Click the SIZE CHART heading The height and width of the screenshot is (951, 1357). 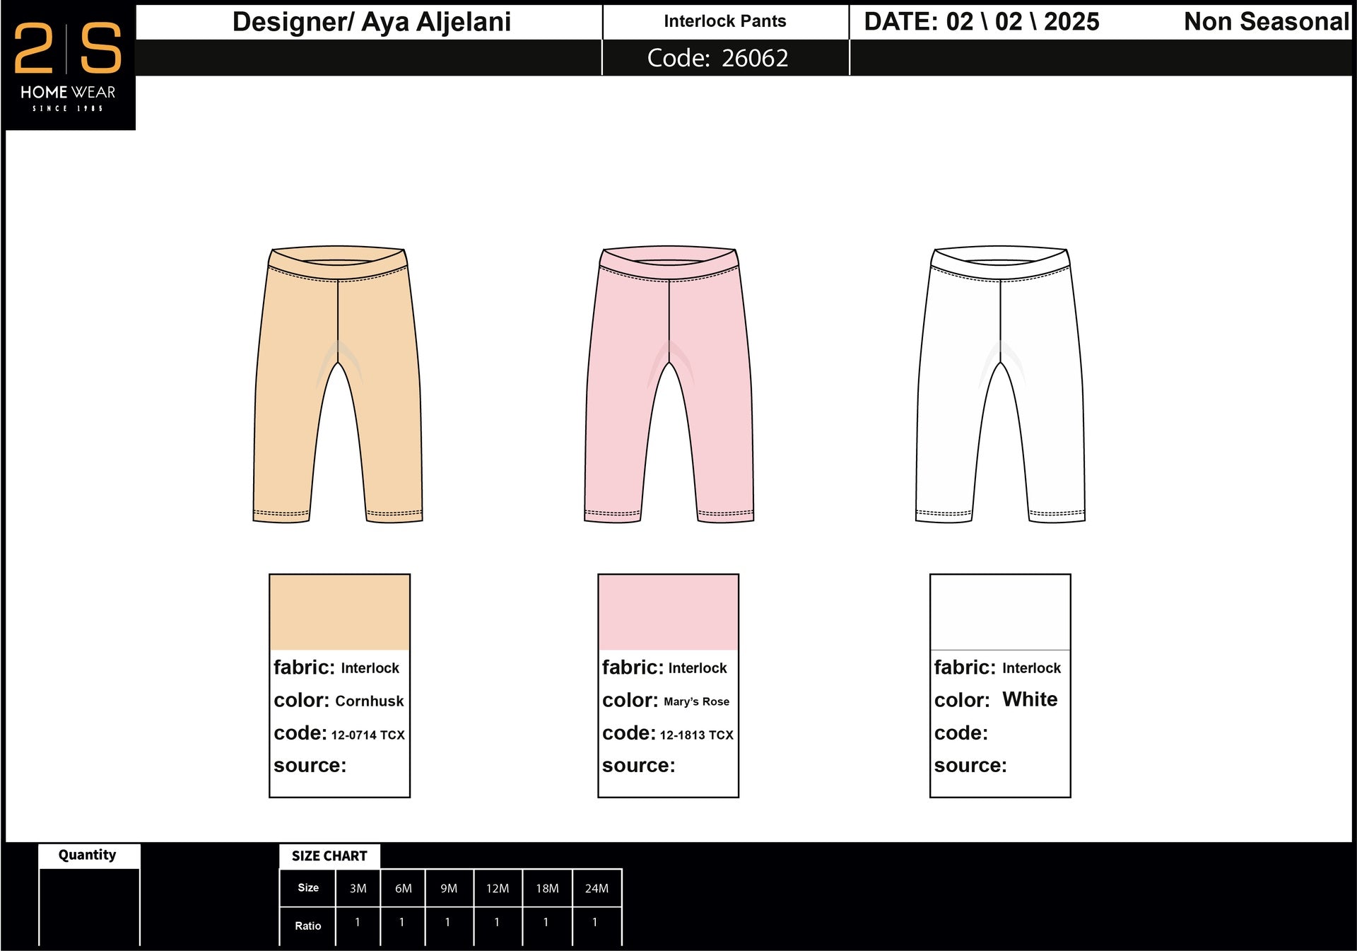coord(329,856)
